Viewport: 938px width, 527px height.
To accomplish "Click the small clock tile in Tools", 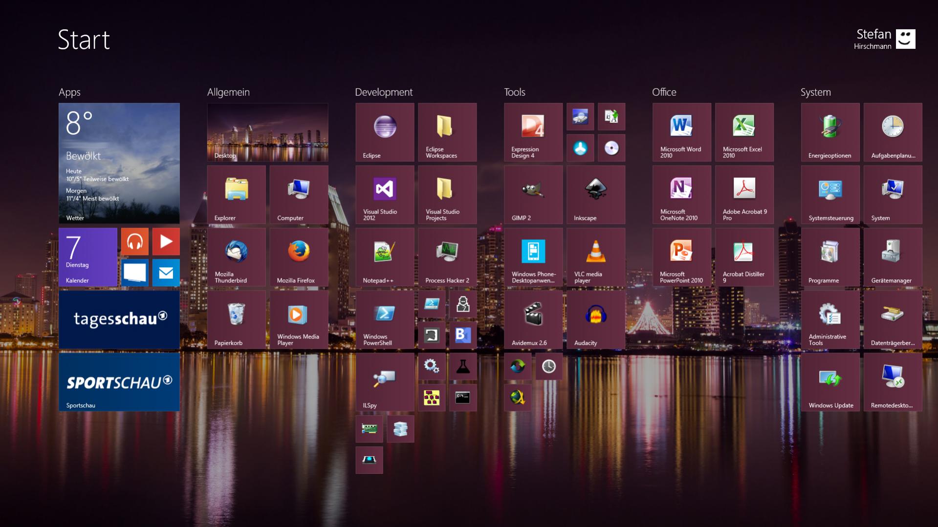I will 549,366.
